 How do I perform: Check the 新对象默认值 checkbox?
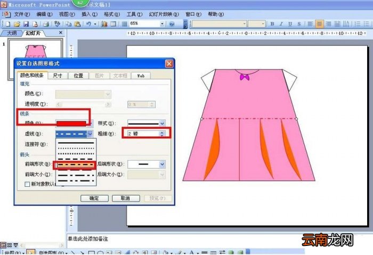pyautogui.click(x=27, y=184)
